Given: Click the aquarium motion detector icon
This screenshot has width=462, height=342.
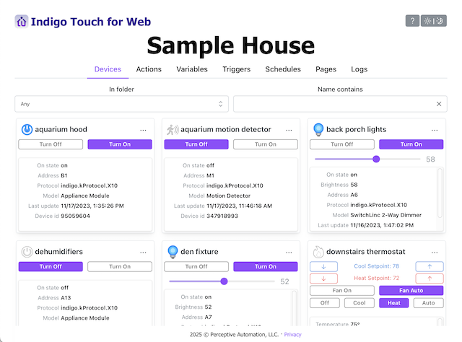Looking at the screenshot, I should 173,129.
